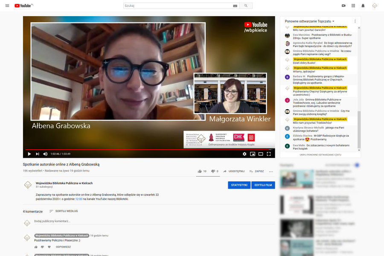Image resolution: width=384 pixels, height=256 pixels.
Task: Click Ewa Marciniec chat author name
Action: point(302,35)
